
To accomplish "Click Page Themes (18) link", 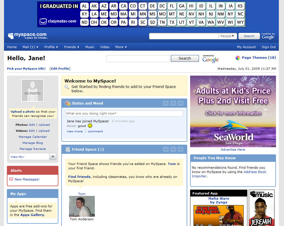I will tap(259, 58).
